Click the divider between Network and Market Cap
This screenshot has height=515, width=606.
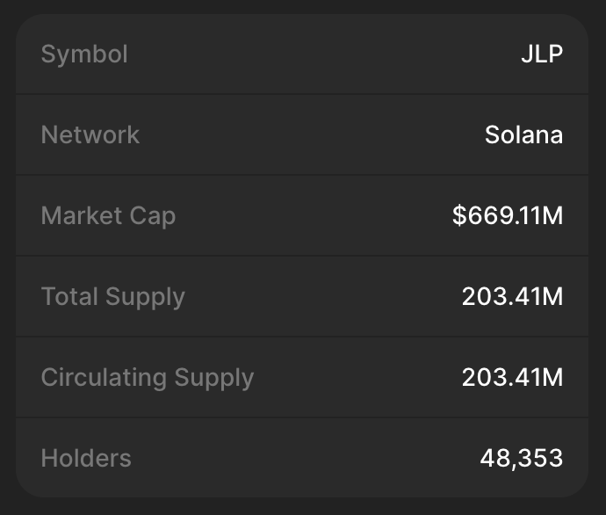point(302,175)
